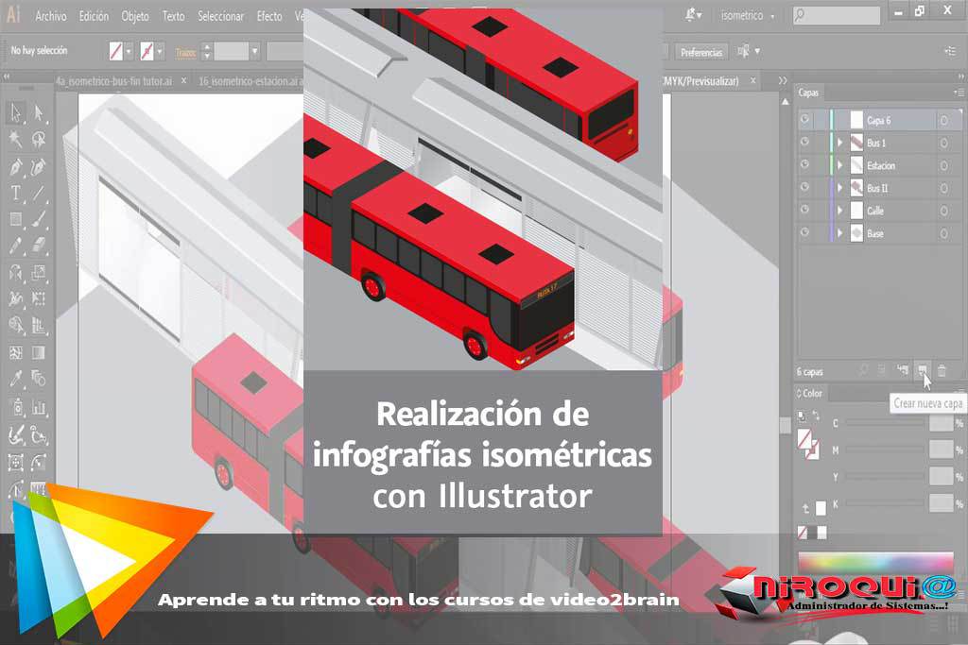Click the Preferencias button

tap(701, 53)
